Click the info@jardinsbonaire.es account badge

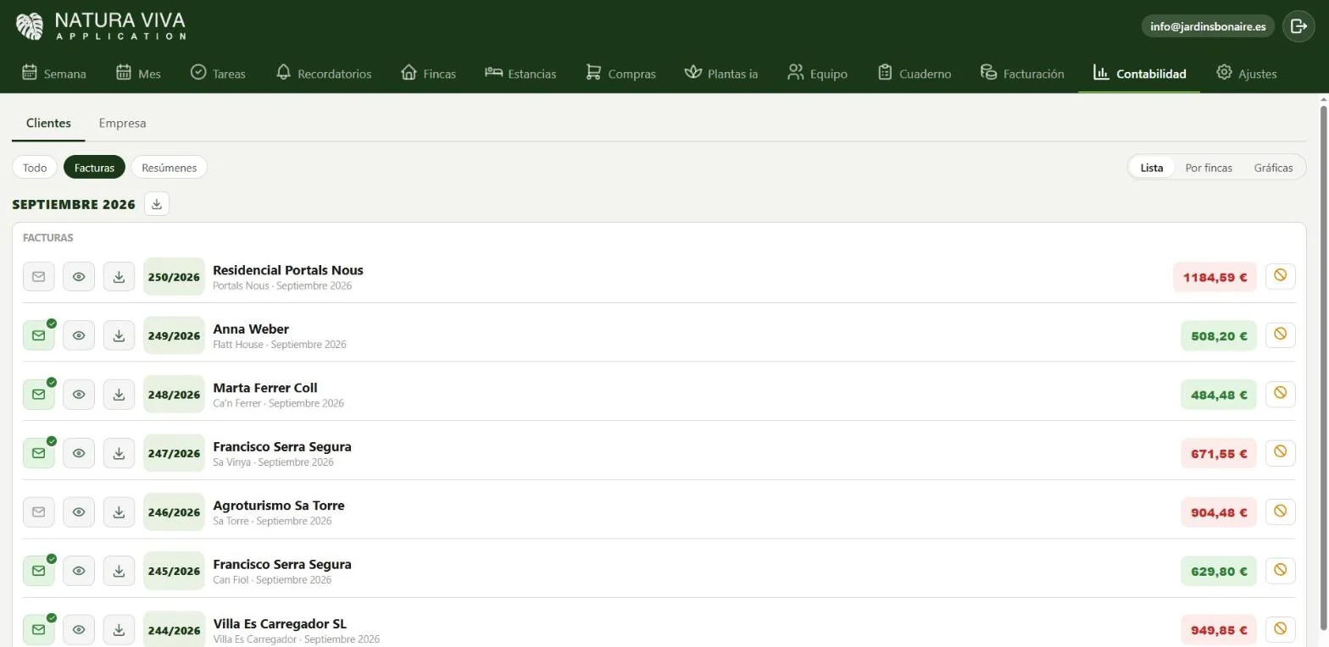1208,26
